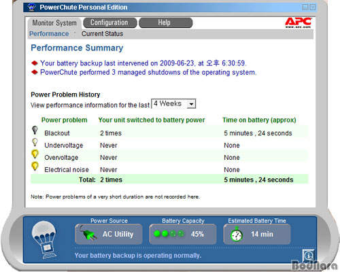The image size is (340, 272).
Task: Click the Blackout '2 times' cell
Action: (111, 133)
